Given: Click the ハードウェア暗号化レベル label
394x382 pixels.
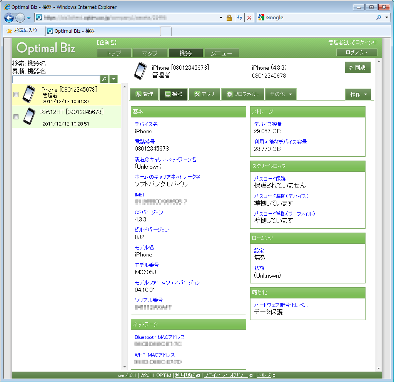Looking at the screenshot, I should point(281,305).
